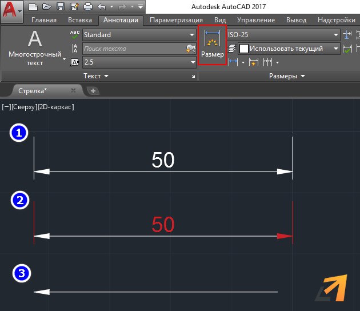Click the [−] viewport controls label

pyautogui.click(x=6, y=107)
